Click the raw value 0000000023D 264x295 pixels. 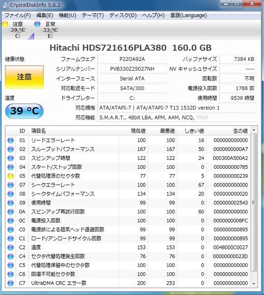tap(230, 257)
